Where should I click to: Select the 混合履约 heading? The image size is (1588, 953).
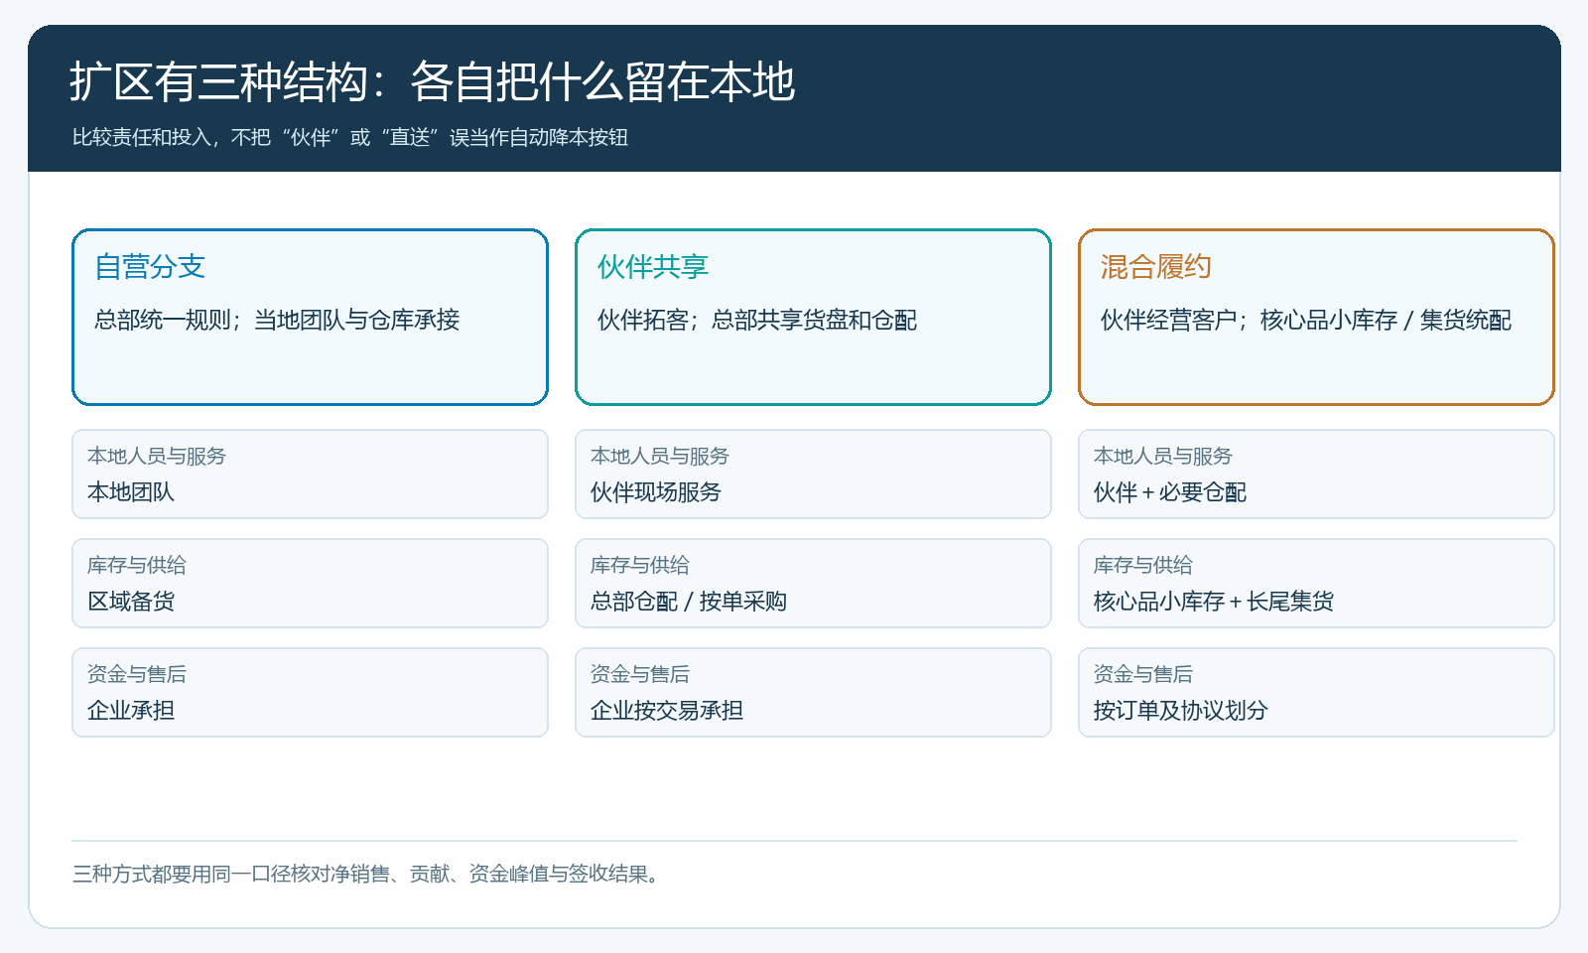click(x=1156, y=266)
